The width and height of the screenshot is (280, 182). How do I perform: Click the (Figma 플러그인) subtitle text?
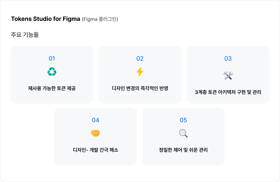[100, 19]
